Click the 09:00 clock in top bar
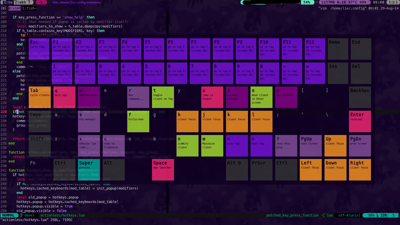This screenshot has width=400, height=225. [378, 2]
